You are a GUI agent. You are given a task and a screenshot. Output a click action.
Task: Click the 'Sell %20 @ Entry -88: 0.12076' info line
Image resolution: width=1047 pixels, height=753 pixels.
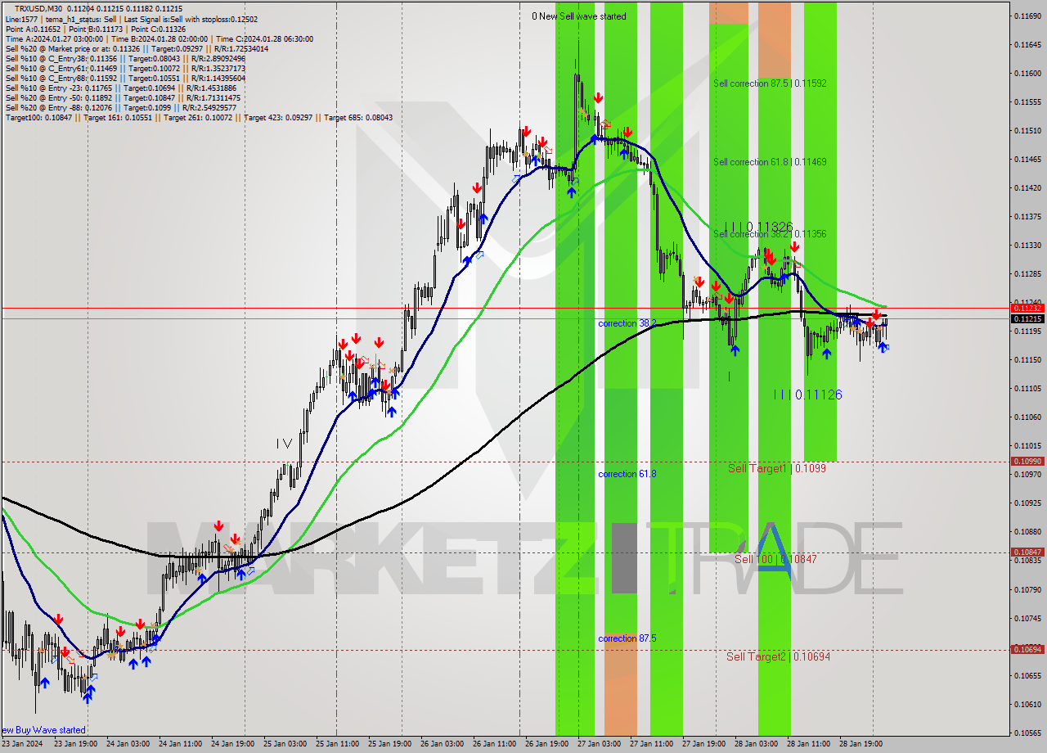click(x=121, y=108)
